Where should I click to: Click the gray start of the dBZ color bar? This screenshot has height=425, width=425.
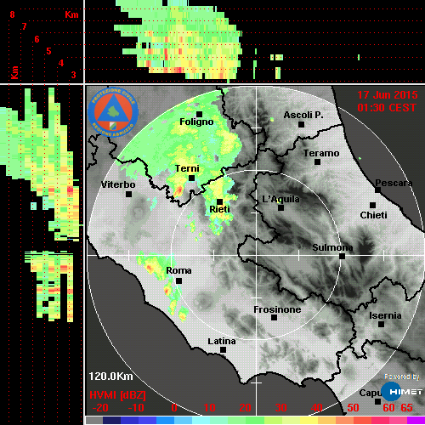(x=94, y=420)
